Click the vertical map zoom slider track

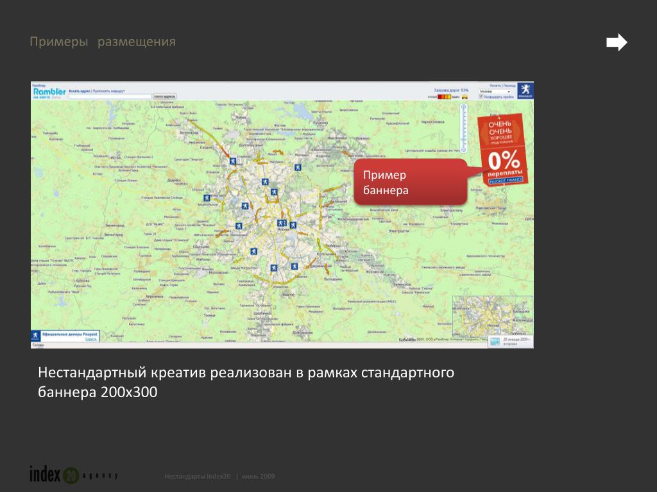tap(463, 128)
